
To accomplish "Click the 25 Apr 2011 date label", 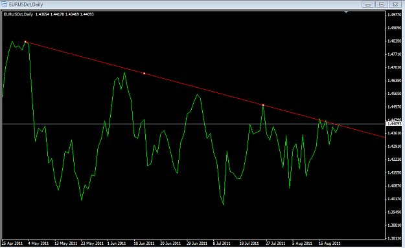I will coord(12,243).
